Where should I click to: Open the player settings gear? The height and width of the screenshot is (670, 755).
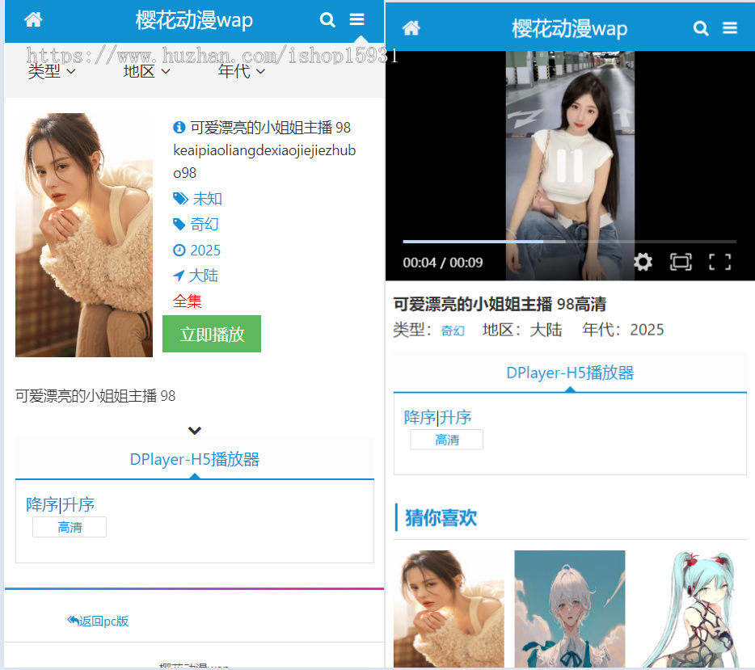coord(643,263)
